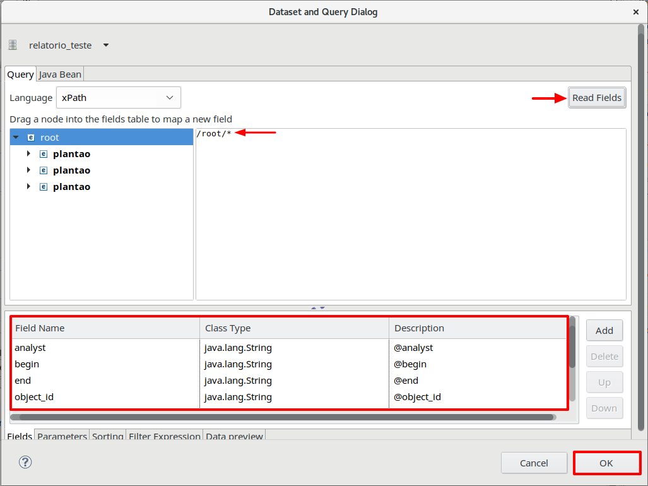Click the root element node icon
The image size is (648, 486).
31,138
